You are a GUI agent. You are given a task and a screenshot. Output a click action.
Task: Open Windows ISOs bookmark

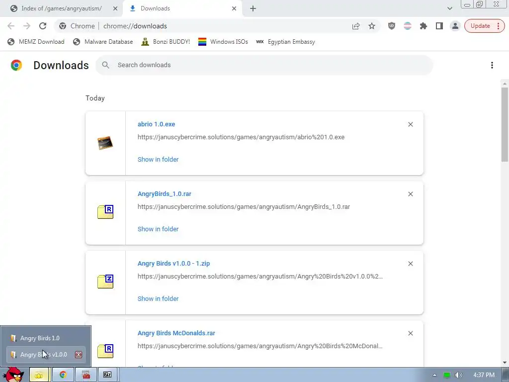pos(223,42)
